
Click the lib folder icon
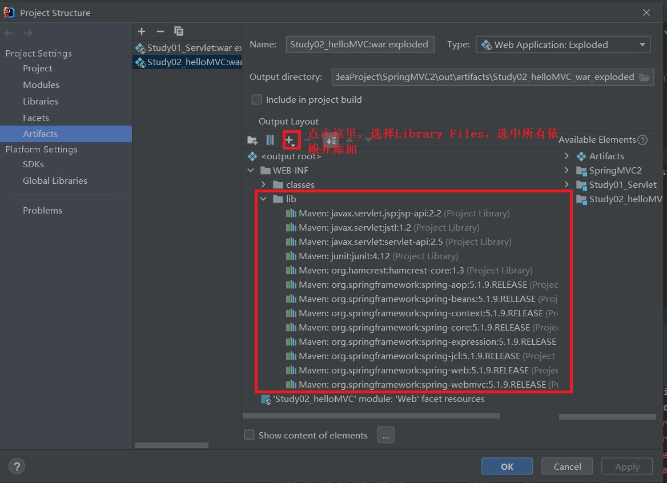(278, 199)
